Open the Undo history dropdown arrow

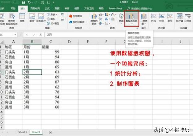click(x=32, y=2)
